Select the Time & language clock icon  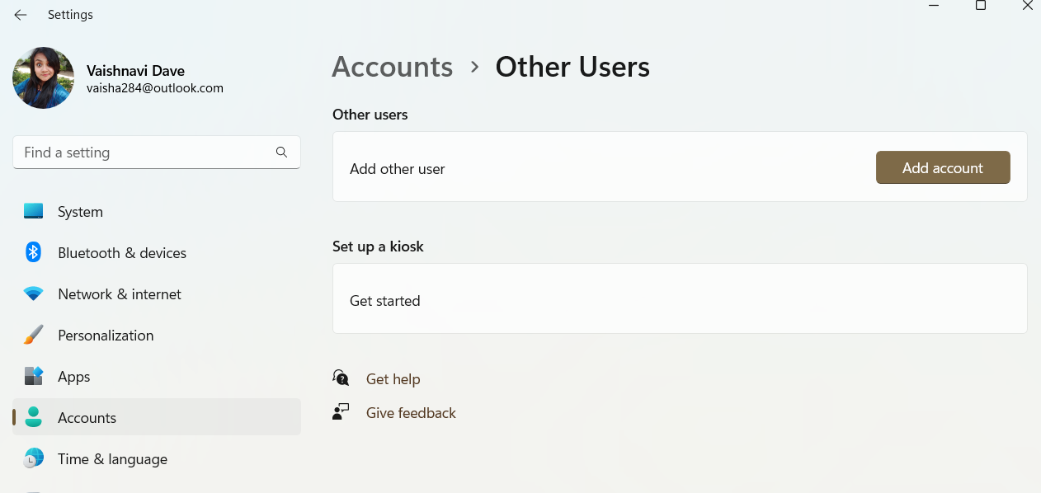point(33,458)
